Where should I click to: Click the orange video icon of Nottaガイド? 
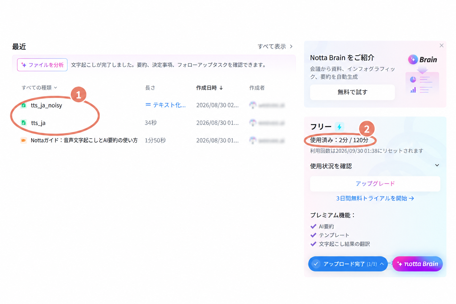[x=23, y=140]
